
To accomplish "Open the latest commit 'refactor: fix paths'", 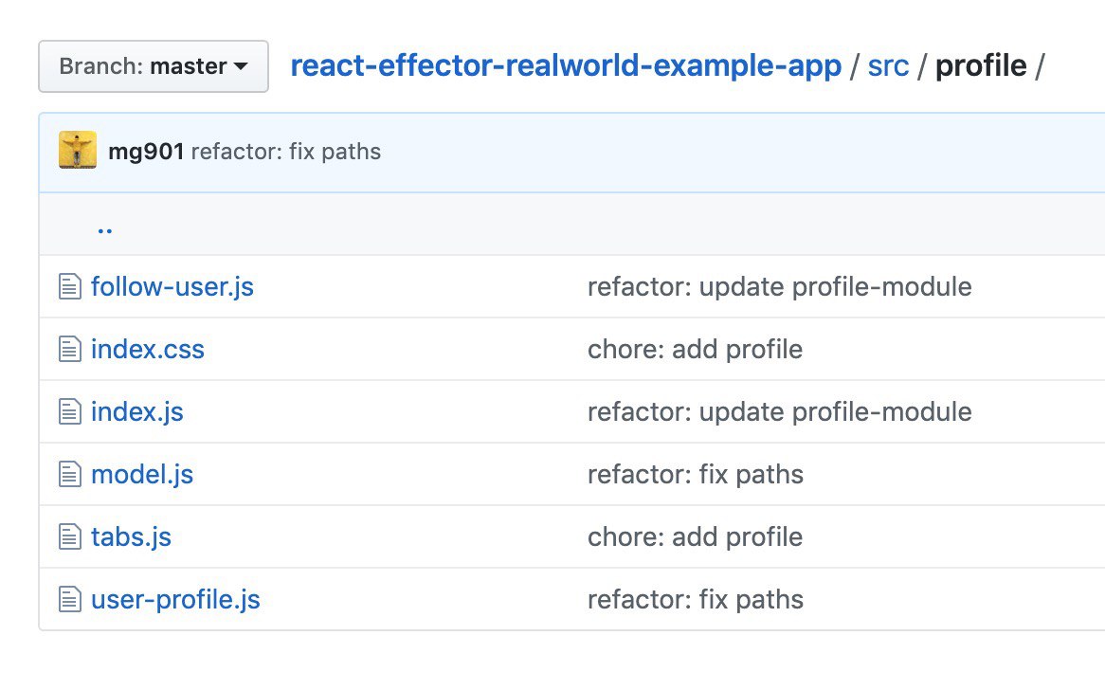I will pyautogui.click(x=286, y=152).
